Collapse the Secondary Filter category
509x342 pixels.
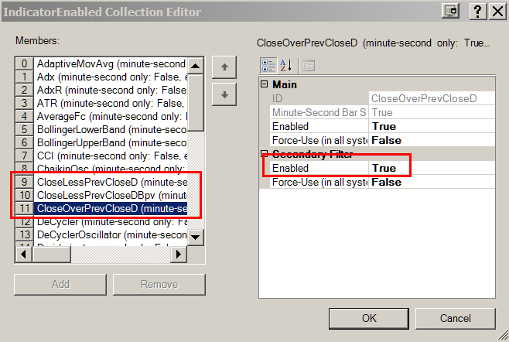tap(265, 154)
